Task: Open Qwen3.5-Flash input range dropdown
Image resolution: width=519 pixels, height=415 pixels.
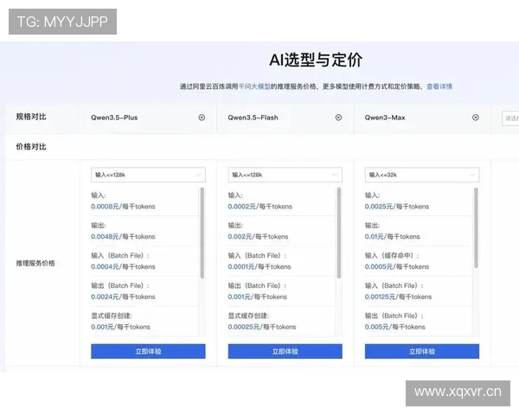Action: click(x=285, y=175)
